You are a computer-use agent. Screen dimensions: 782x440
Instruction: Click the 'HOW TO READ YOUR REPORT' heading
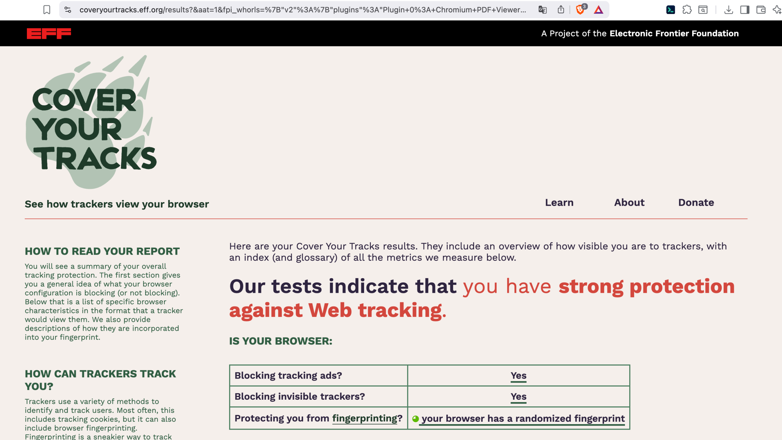point(102,251)
